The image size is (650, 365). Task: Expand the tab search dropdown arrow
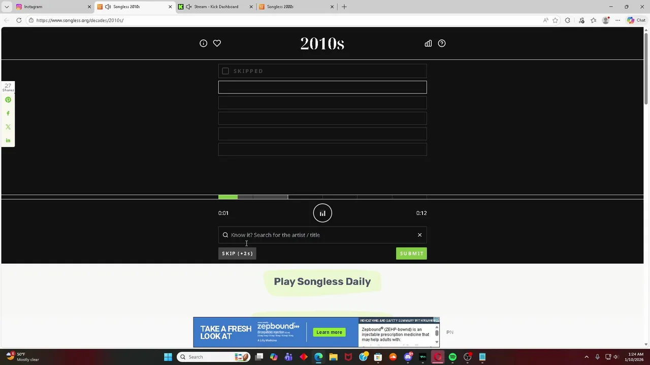pos(7,7)
